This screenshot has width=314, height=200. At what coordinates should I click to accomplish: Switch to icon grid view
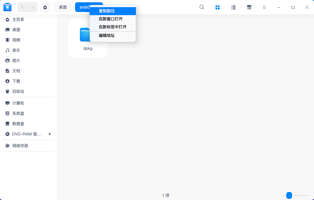pos(218,7)
